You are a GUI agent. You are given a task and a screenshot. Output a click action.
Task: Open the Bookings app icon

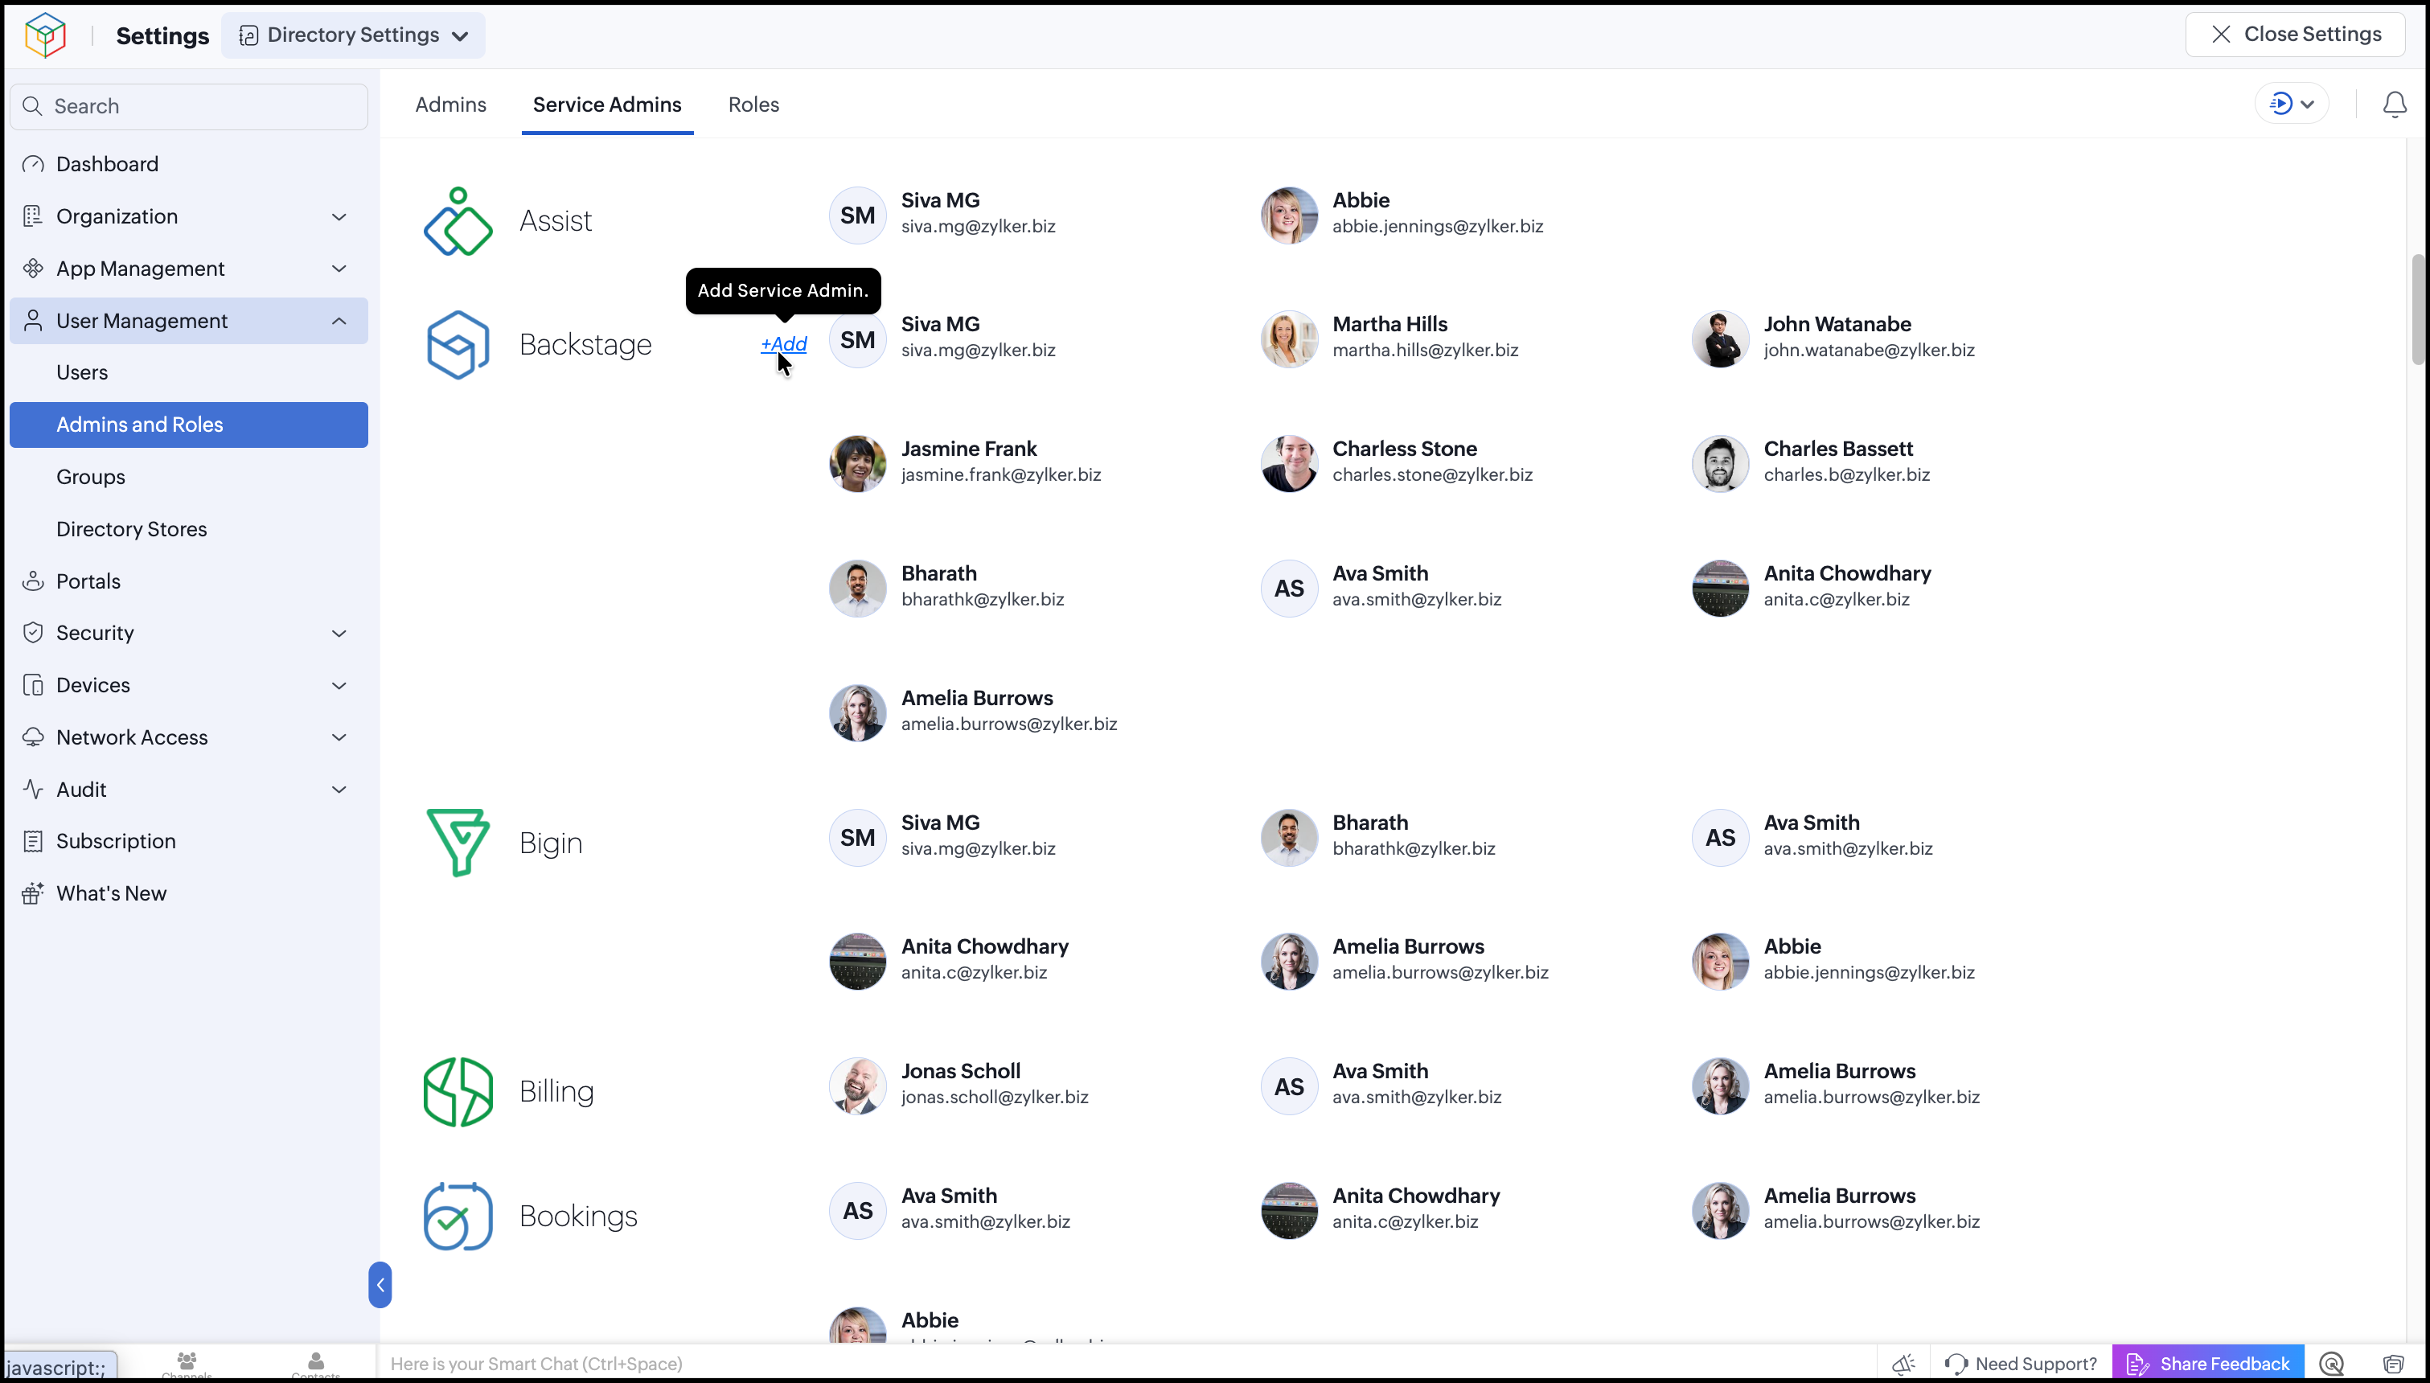458,1216
